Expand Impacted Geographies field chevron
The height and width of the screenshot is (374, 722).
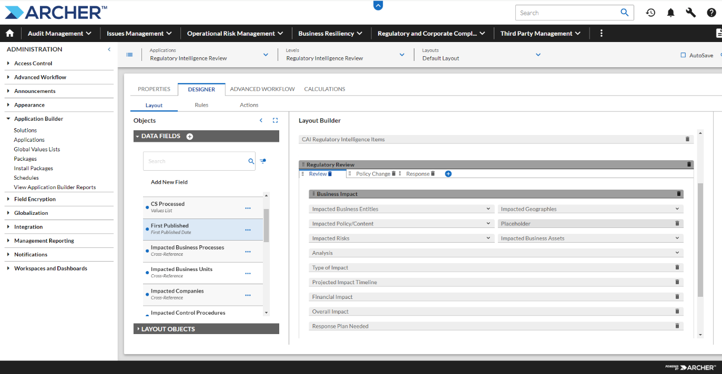pyautogui.click(x=677, y=209)
